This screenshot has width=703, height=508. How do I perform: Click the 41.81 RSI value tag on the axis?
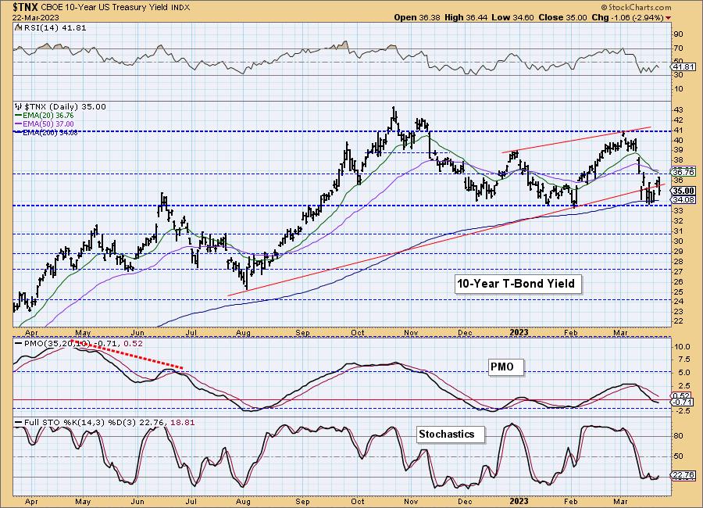[x=683, y=67]
